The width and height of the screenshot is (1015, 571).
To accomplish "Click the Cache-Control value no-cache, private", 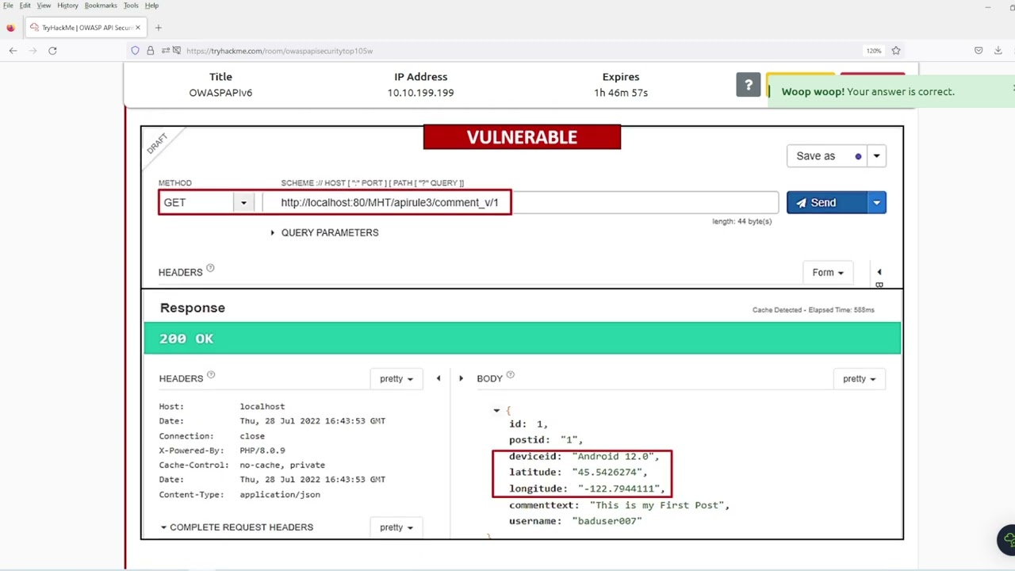I will [282, 465].
